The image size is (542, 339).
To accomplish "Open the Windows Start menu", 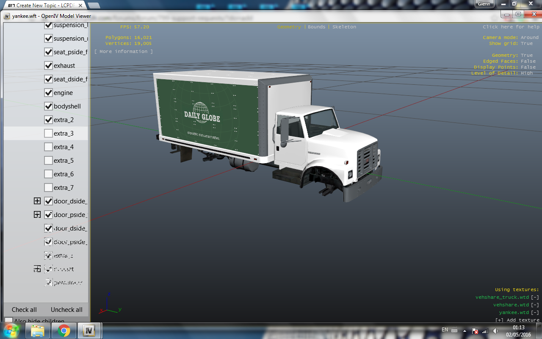I will pos(11,330).
